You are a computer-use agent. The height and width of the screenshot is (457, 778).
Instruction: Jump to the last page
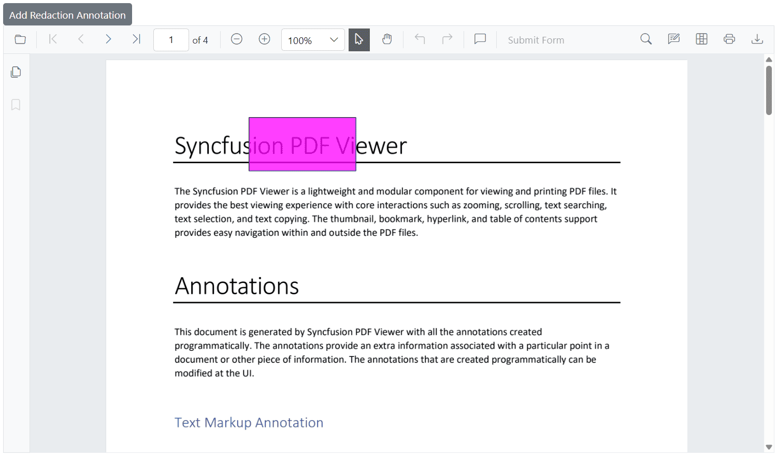coord(136,39)
